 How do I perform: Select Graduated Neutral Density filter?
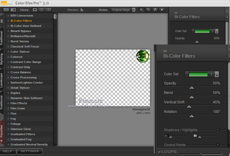(29, 145)
